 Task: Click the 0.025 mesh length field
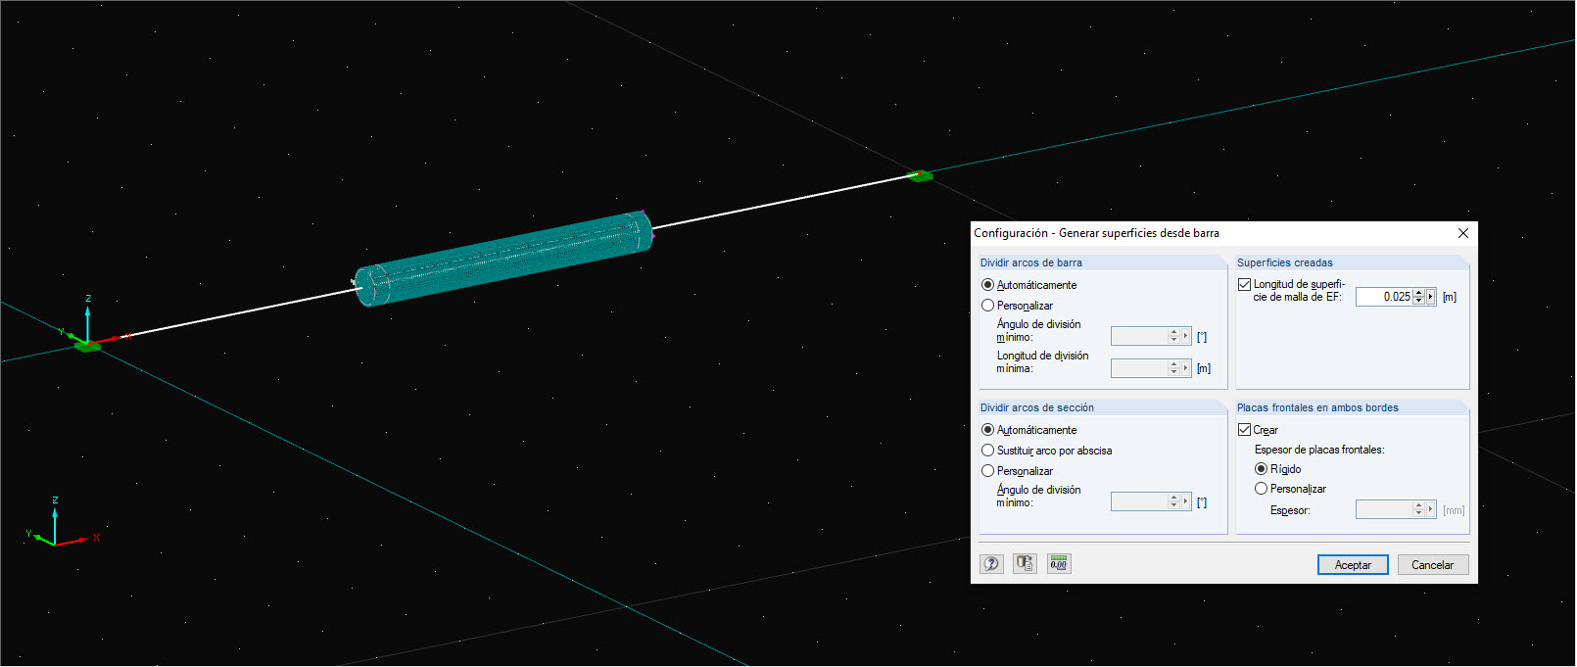1384,297
